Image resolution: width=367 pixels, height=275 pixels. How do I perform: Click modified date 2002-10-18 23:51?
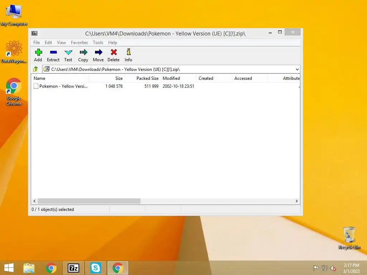(178, 86)
